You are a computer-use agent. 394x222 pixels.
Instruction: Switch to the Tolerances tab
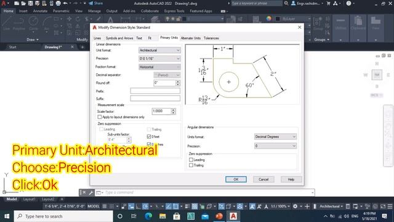[x=211, y=38]
